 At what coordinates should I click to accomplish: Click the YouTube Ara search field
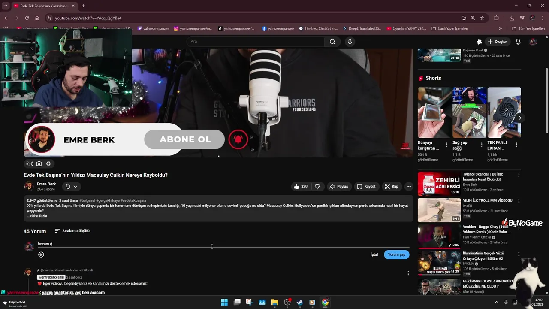click(x=256, y=42)
